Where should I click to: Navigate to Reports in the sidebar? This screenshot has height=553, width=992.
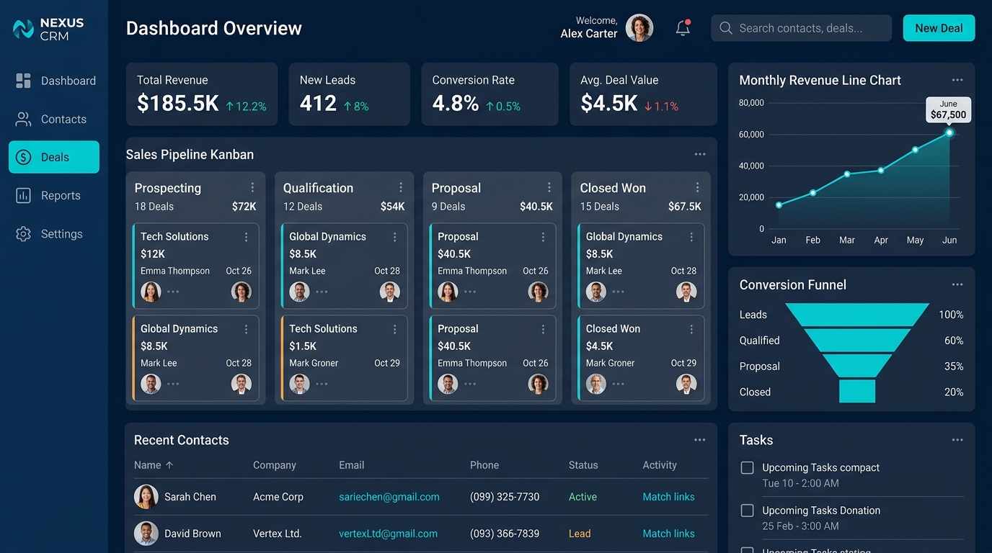tap(54, 196)
